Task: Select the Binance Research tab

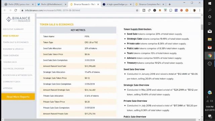Action: [84, 4]
